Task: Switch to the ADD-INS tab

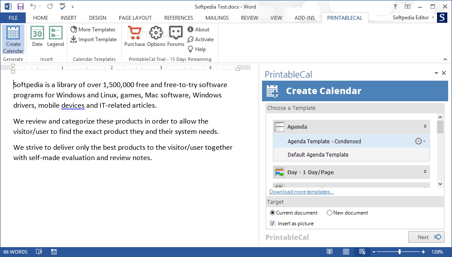Action: [x=304, y=18]
